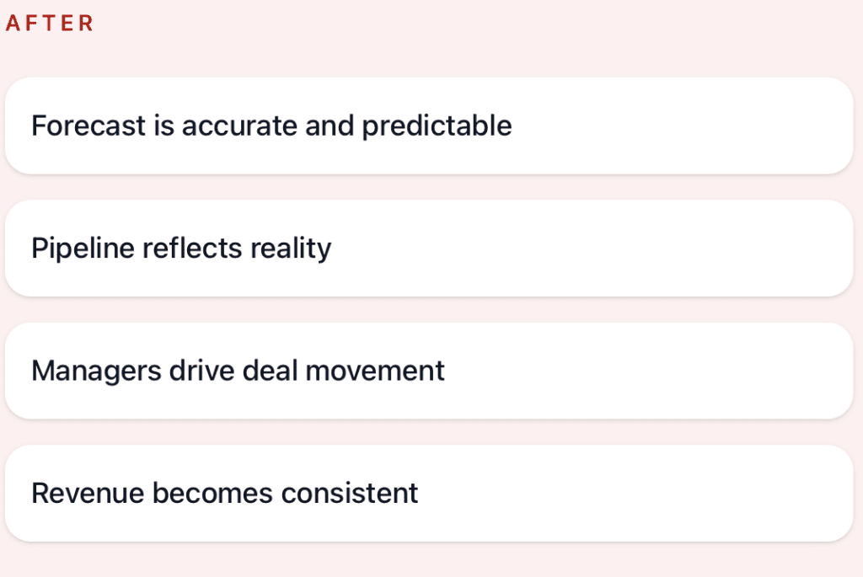Click the red AFTER heading
Image resolution: width=863 pixels, height=577 pixels.
point(49,24)
